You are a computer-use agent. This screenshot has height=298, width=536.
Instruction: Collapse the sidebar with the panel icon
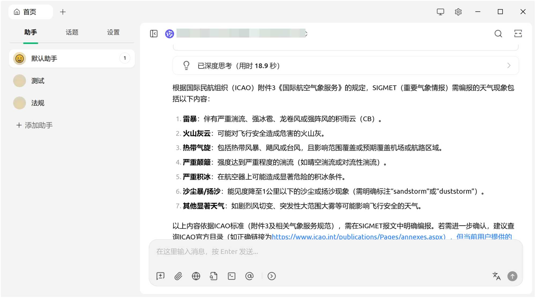(154, 34)
